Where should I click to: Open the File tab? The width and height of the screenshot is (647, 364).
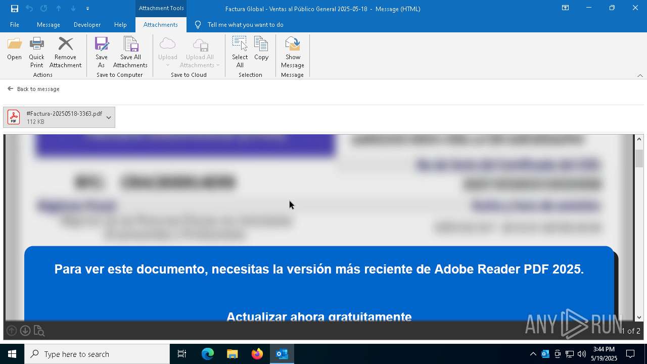15,25
